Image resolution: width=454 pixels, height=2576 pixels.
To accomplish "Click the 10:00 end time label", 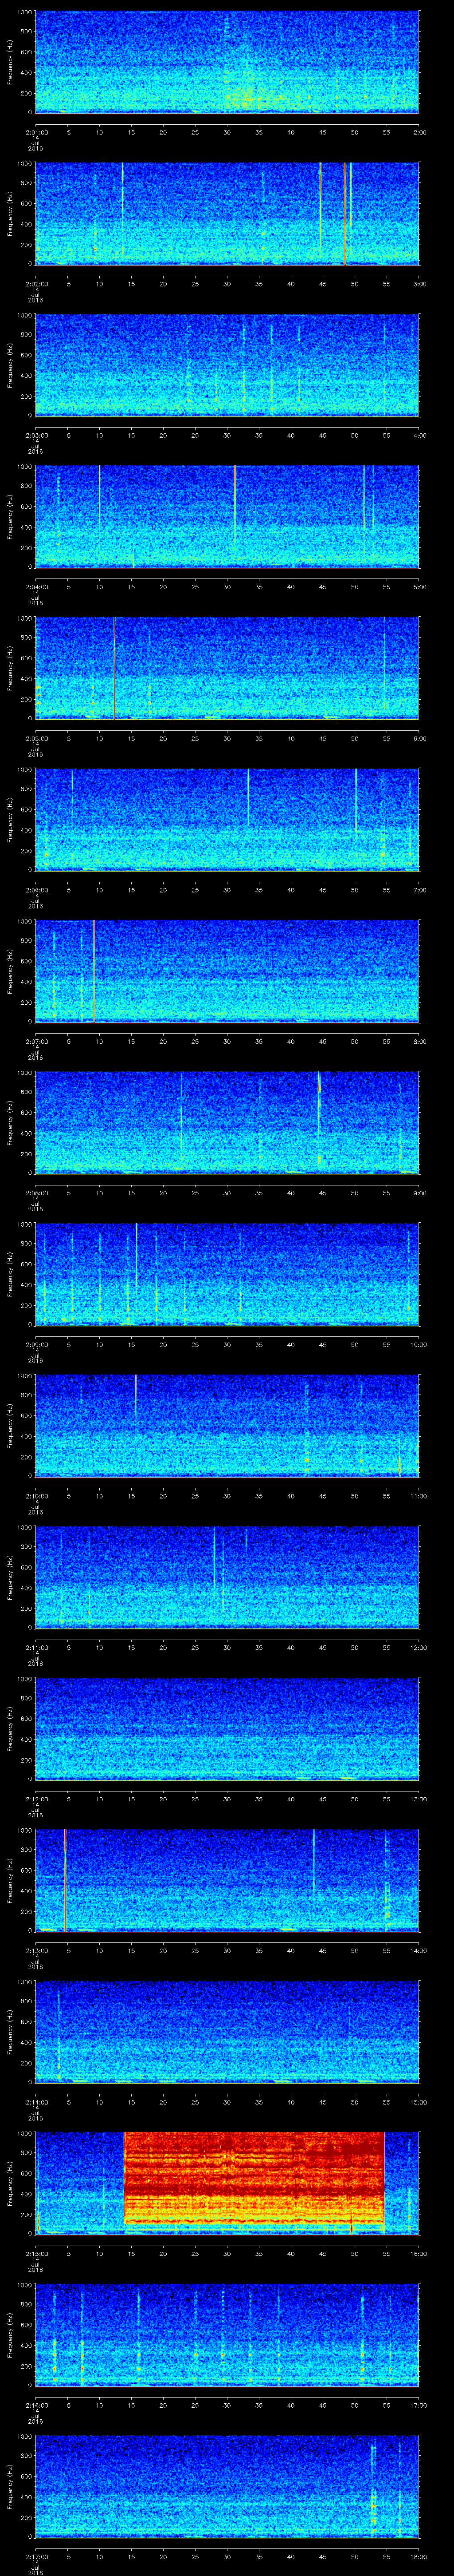I will [418, 1344].
